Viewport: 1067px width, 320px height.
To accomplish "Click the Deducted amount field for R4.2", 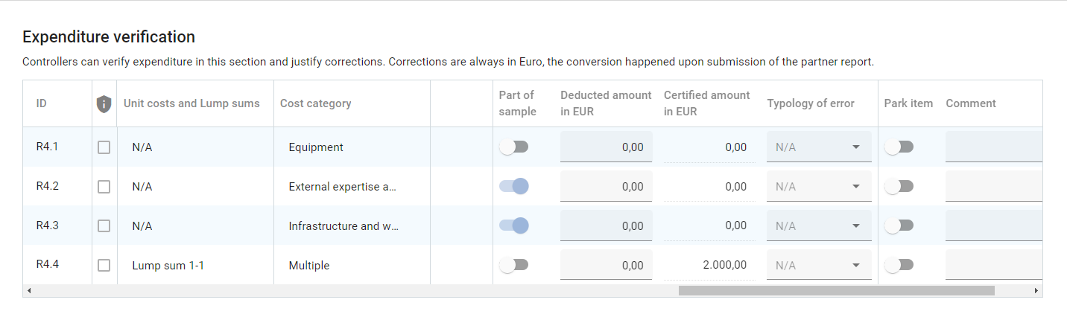I will [x=606, y=187].
